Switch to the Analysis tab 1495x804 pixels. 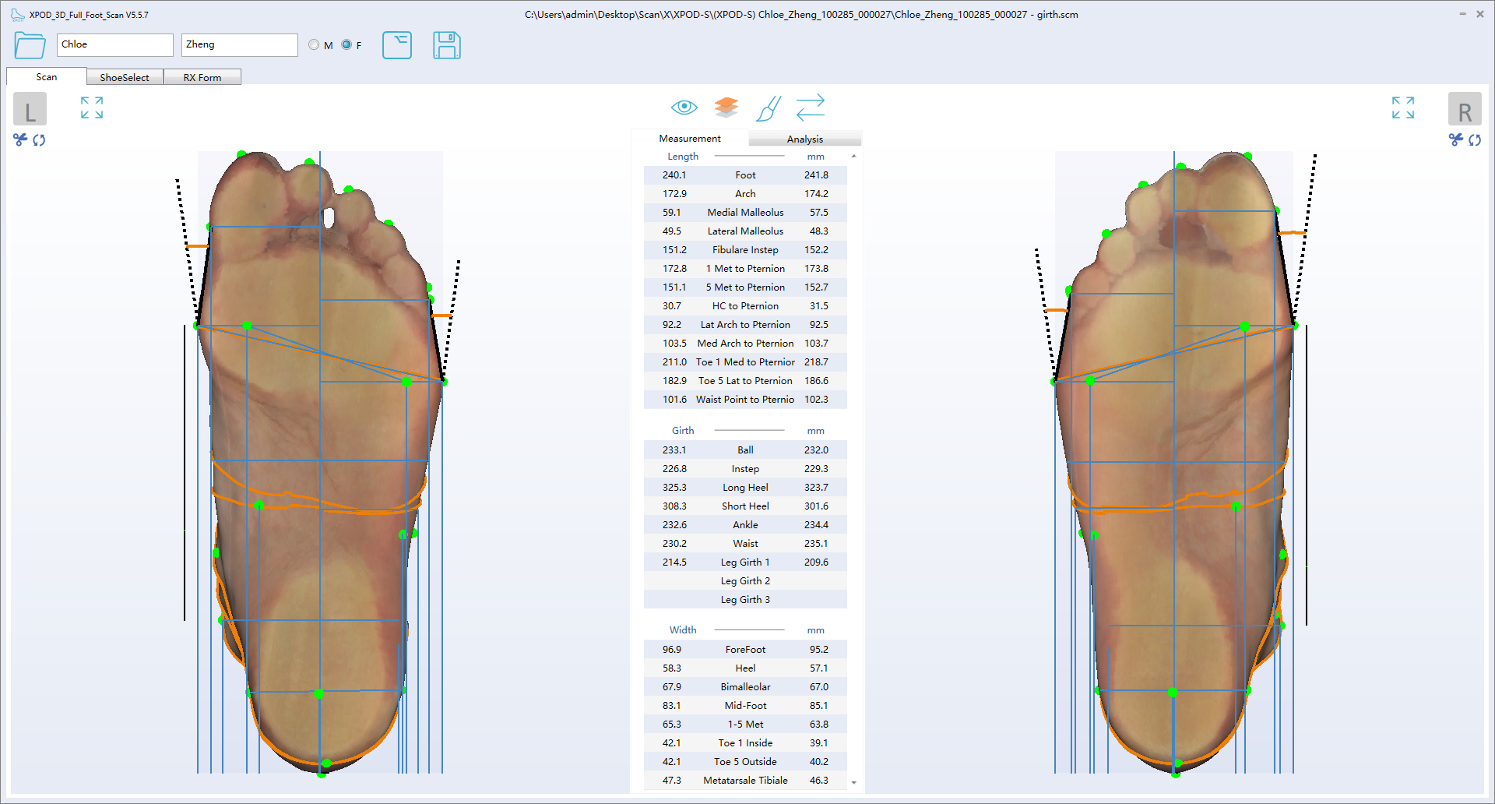coord(804,139)
